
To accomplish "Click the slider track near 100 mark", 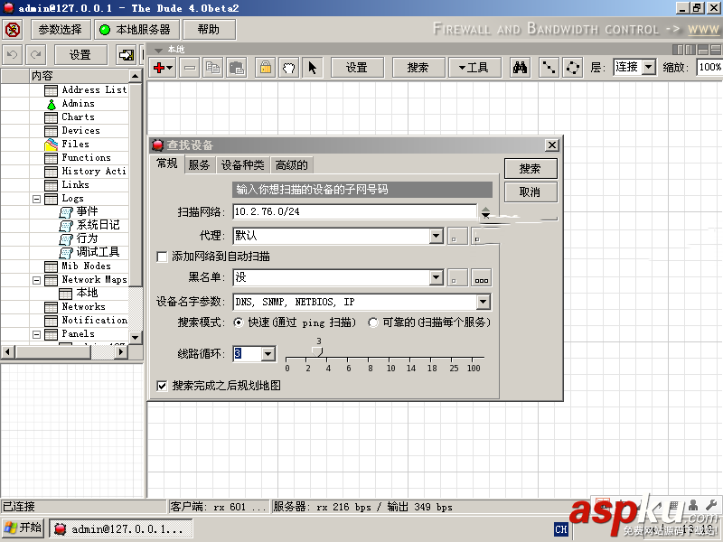I will click(472, 358).
